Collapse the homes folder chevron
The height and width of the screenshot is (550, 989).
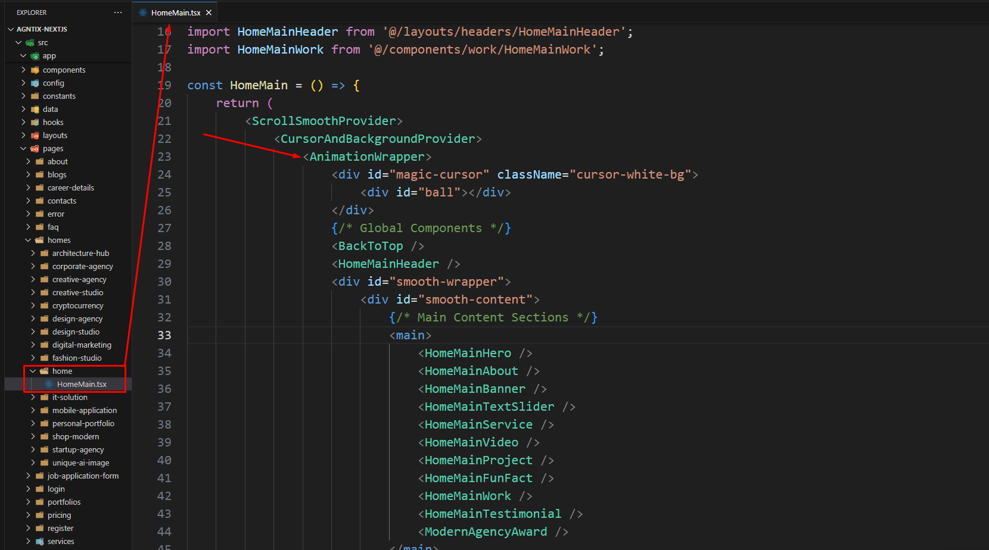[x=28, y=240]
